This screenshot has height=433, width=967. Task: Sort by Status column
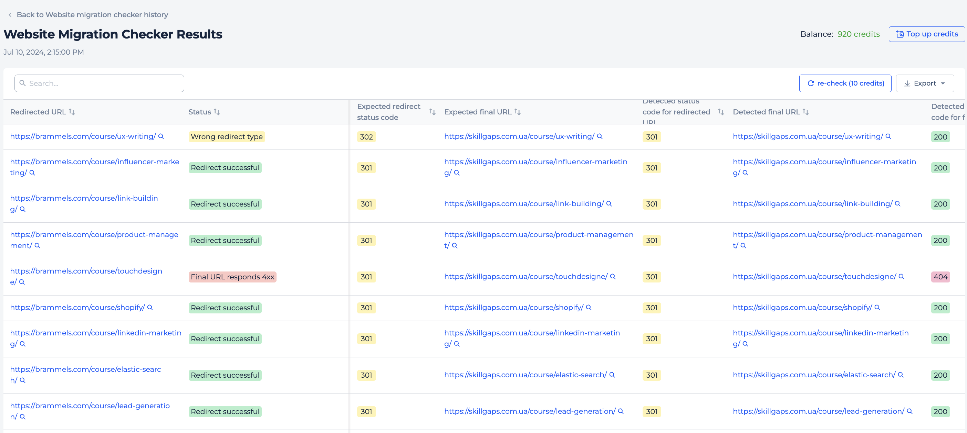217,112
